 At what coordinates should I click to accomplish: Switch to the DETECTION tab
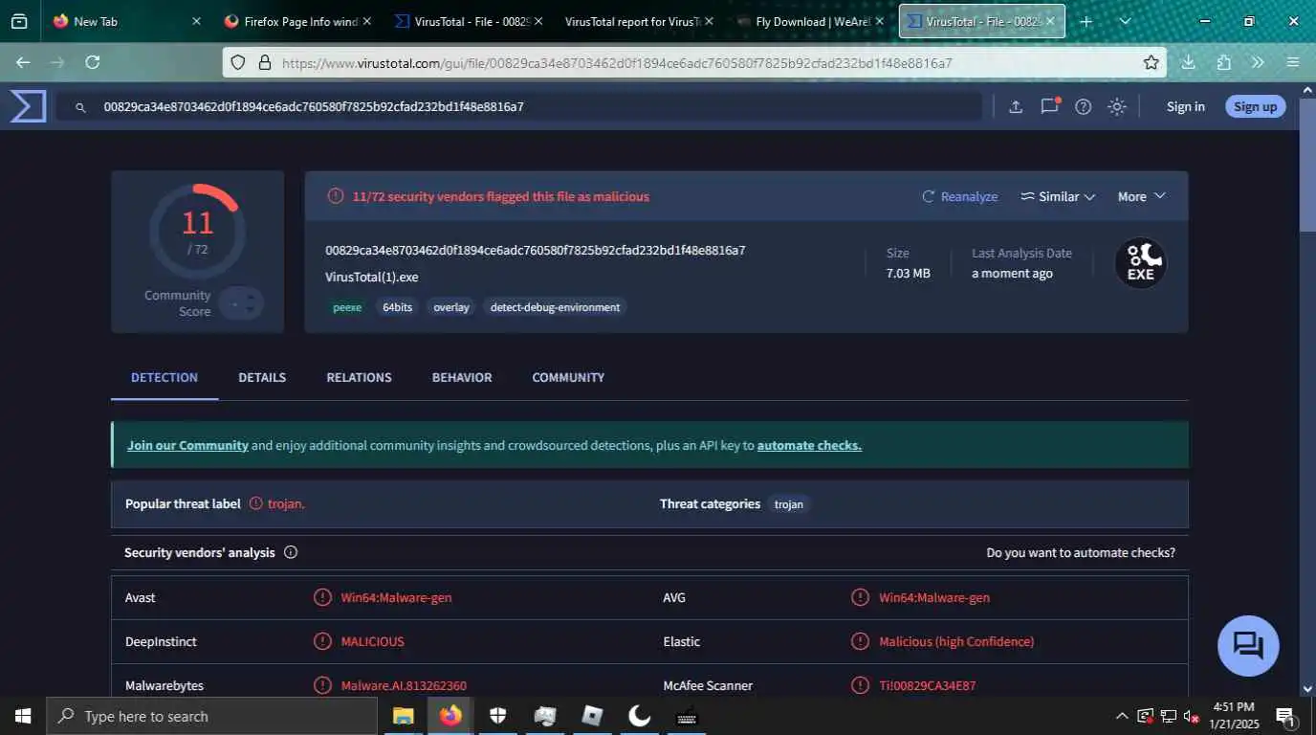tap(164, 377)
